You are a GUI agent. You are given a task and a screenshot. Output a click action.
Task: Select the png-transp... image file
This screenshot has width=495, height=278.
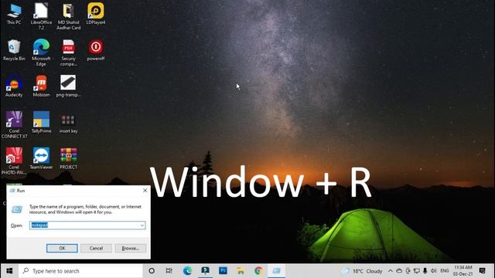pyautogui.click(x=69, y=86)
